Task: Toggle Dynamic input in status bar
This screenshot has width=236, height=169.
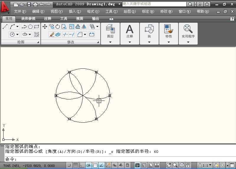Action: [x=114, y=165]
